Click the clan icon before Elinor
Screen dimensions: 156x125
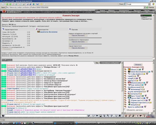click(129, 69)
